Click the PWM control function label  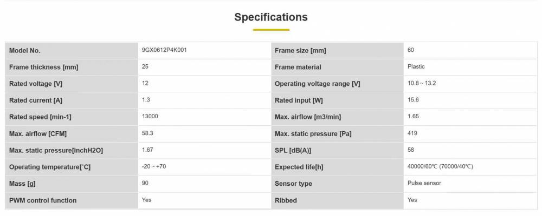point(43,200)
